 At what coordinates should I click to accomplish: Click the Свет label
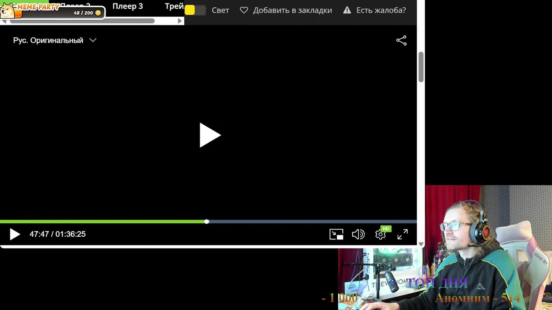(220, 10)
